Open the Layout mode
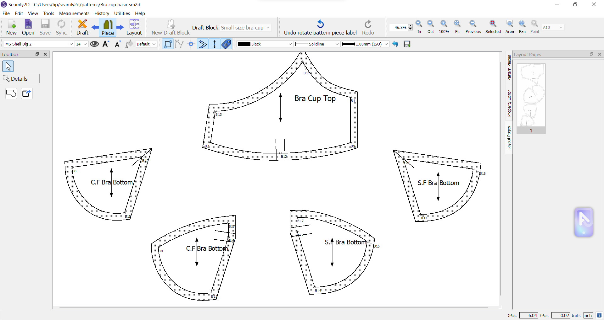The image size is (604, 320). click(x=134, y=27)
